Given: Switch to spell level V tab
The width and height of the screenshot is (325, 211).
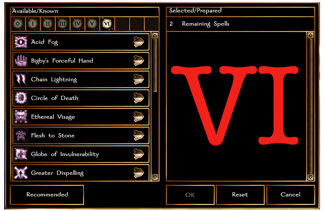Looking at the screenshot, I should (92, 24).
